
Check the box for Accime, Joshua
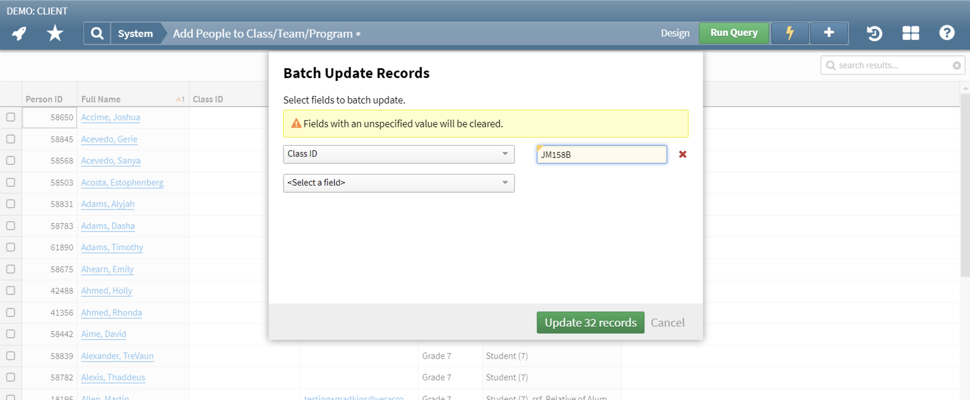click(10, 117)
